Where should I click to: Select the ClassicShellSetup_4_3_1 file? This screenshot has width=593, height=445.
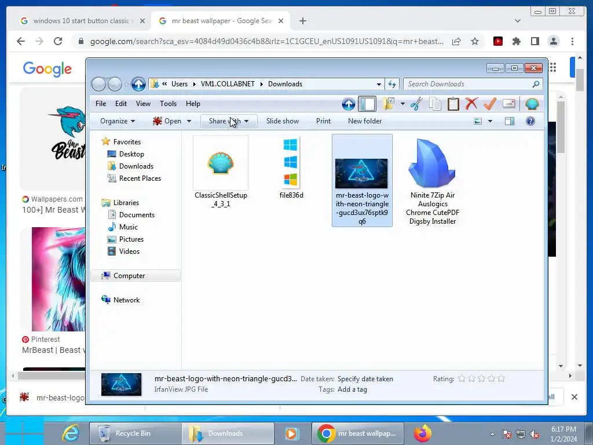coord(221,172)
